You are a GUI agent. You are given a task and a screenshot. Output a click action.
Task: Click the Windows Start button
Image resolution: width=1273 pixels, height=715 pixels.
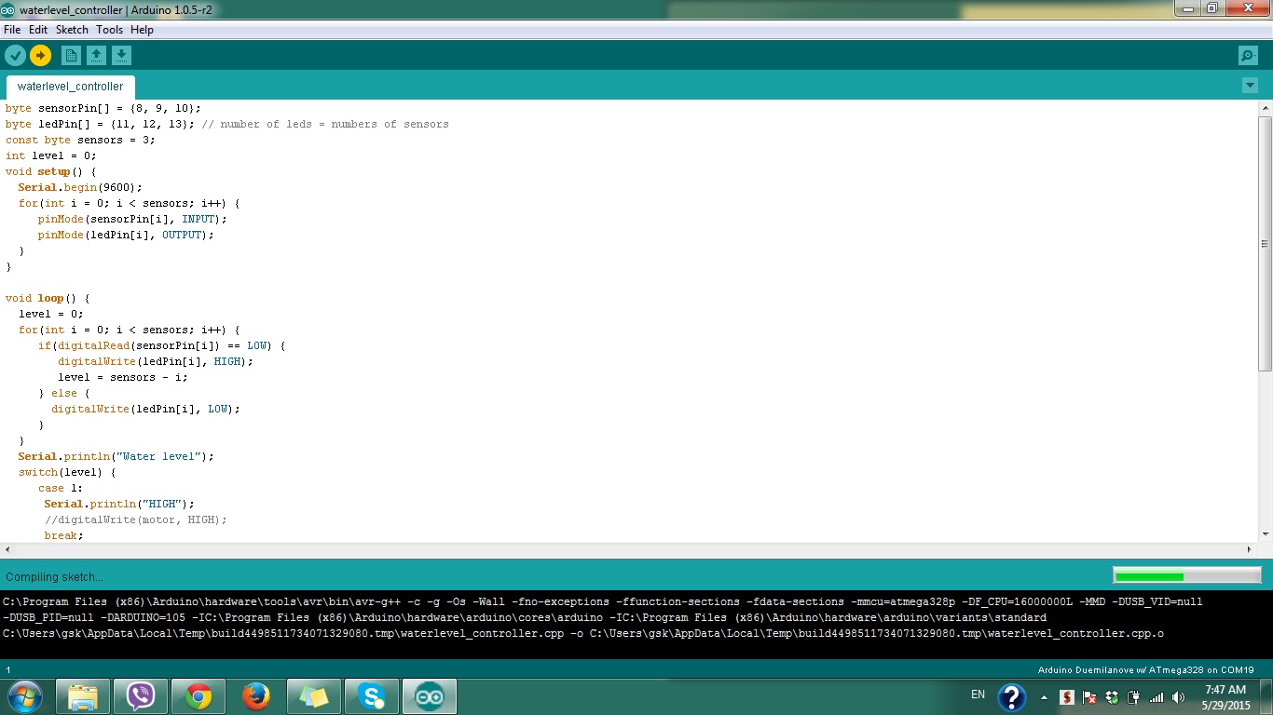click(24, 696)
